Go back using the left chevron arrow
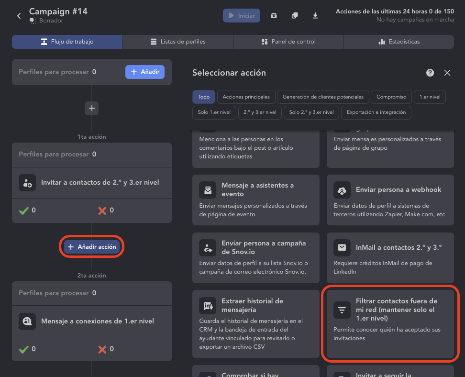 (19, 16)
